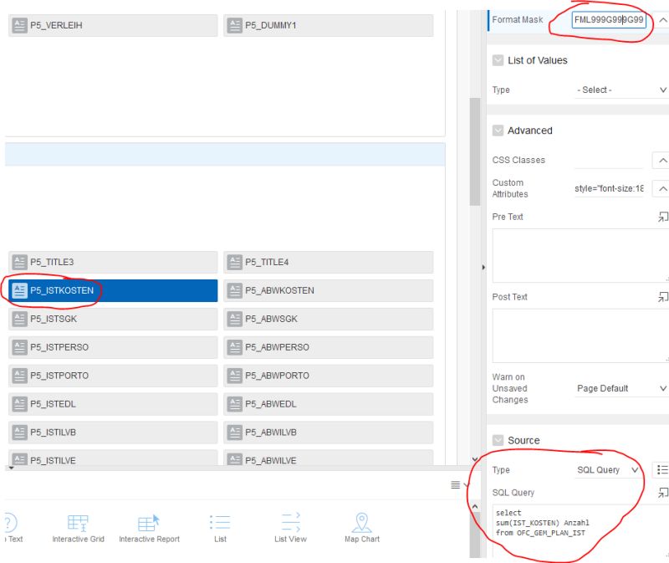Image resolution: width=669 pixels, height=563 pixels.
Task: Open the code editor for Post Text
Action: (661, 296)
